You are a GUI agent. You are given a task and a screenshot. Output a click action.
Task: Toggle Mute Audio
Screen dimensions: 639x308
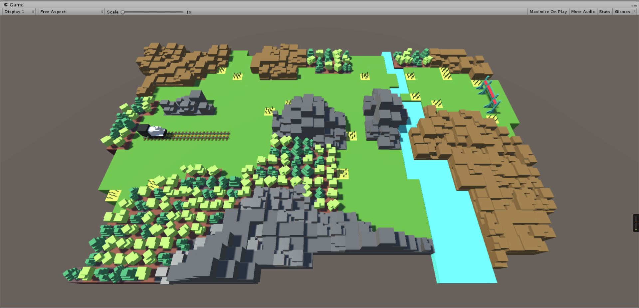(x=583, y=12)
